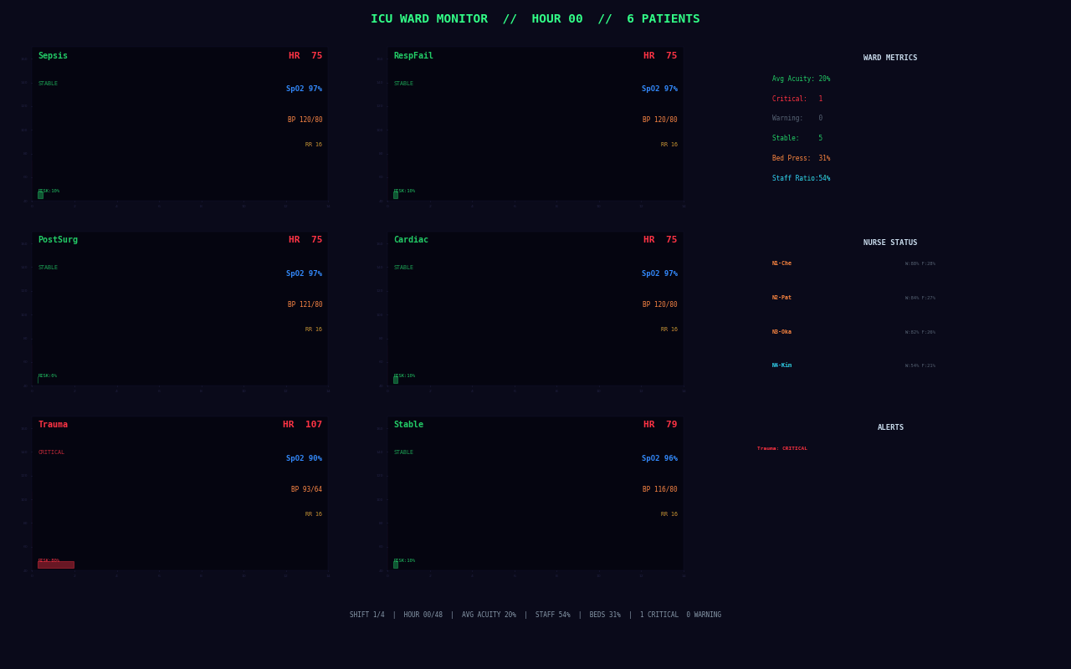Open the Trauma patient card header

(53, 424)
